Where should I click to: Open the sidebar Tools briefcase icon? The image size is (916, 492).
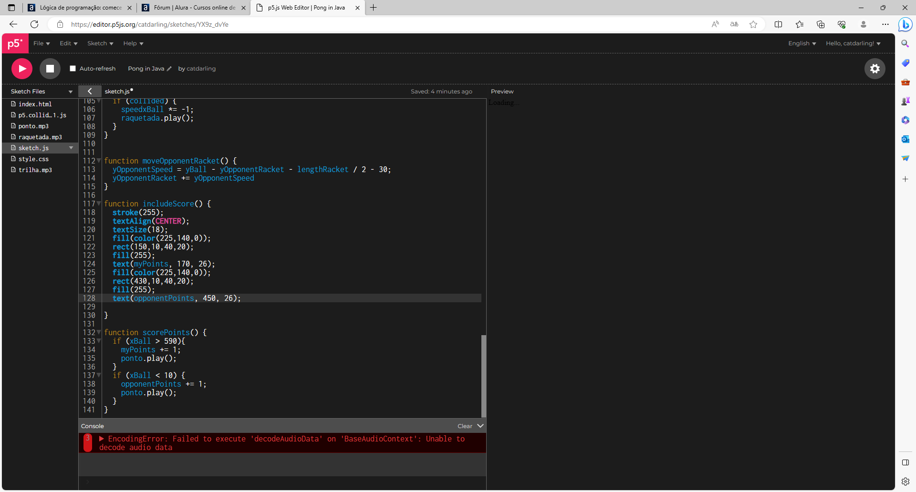905,82
